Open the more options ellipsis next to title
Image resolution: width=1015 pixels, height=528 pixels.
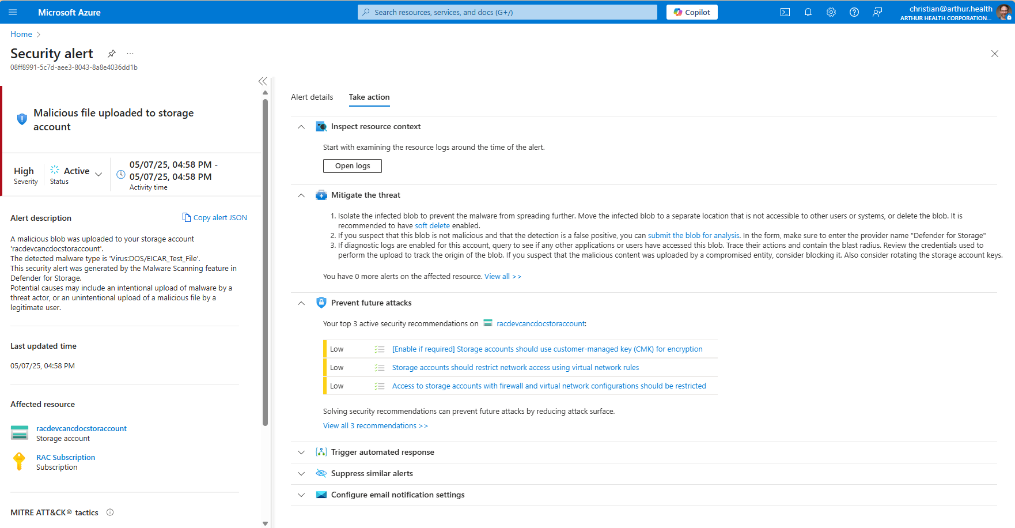point(130,54)
